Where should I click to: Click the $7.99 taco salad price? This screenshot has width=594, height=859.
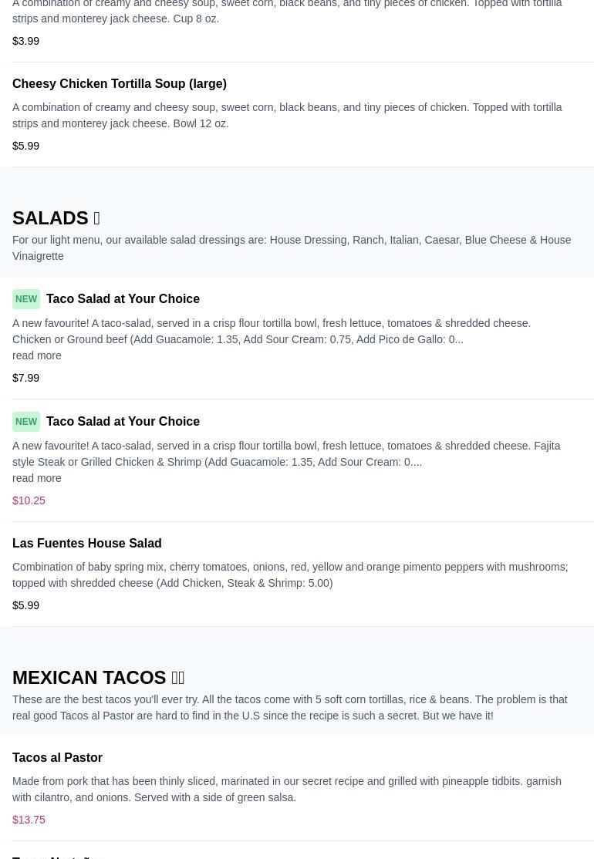pyautogui.click(x=25, y=378)
